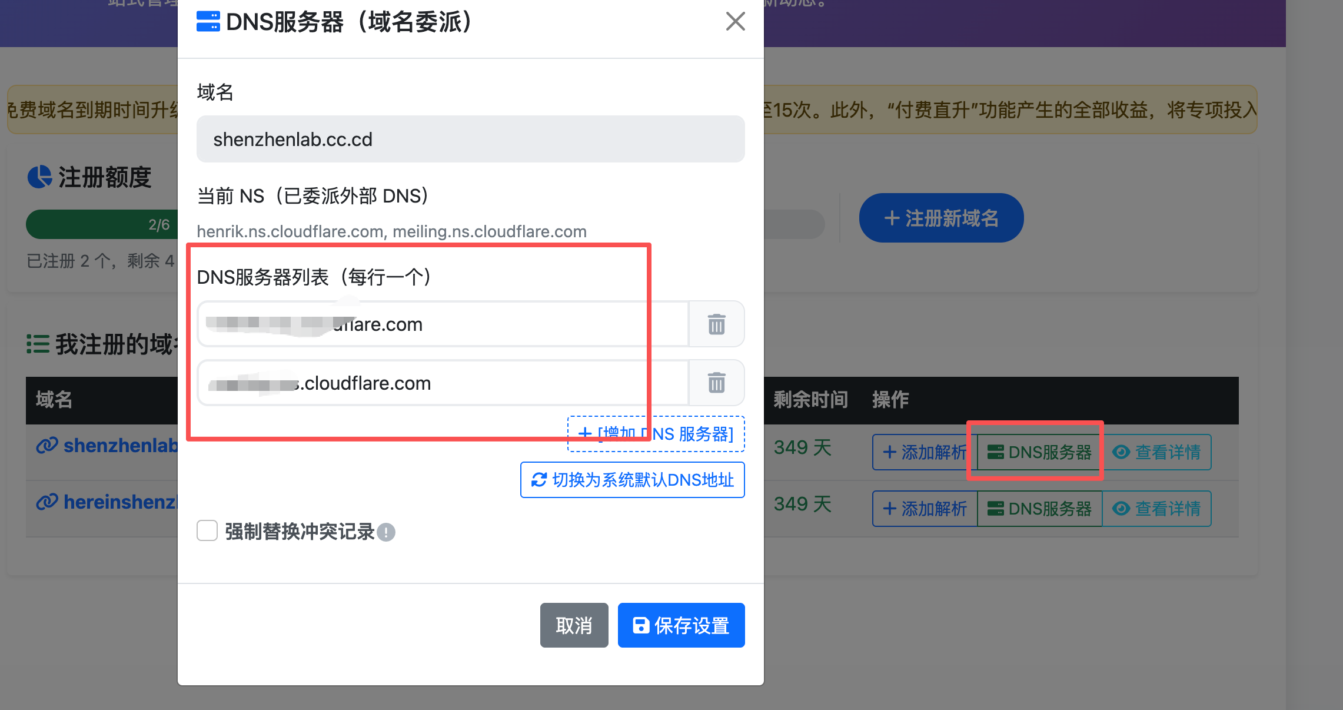1343x710 pixels.
Task: Click 注册新域名 button
Action: [942, 218]
